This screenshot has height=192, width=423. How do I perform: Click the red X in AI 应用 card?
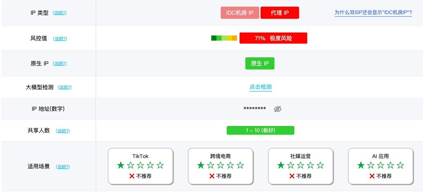coord(372,176)
